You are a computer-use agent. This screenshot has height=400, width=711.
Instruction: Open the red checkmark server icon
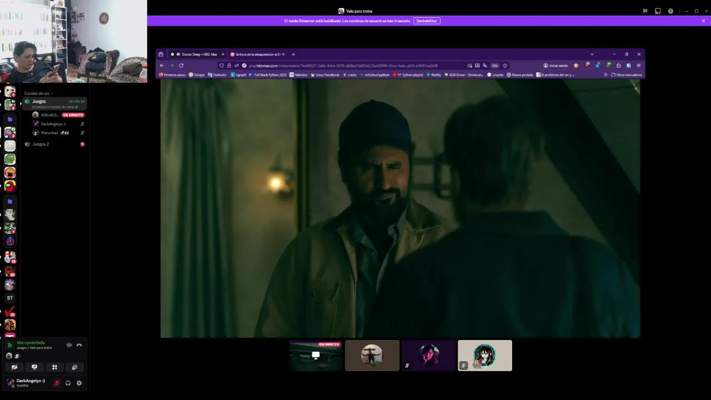tap(10, 313)
